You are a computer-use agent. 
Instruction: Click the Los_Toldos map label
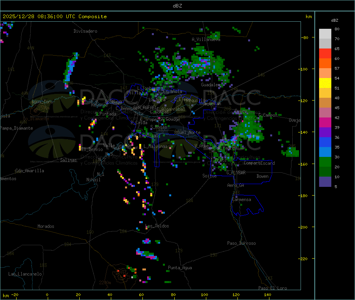click(x=157, y=226)
